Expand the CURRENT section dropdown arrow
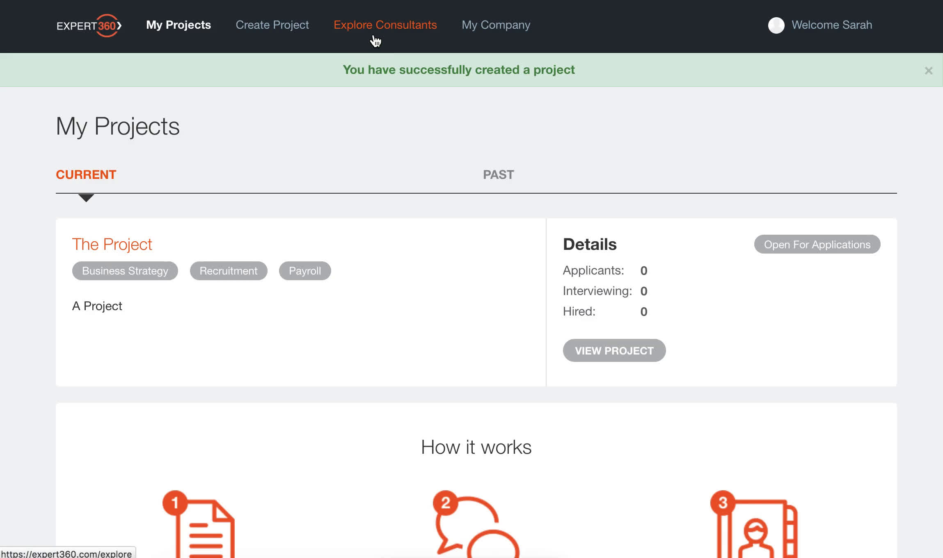This screenshot has width=943, height=558. click(x=86, y=197)
